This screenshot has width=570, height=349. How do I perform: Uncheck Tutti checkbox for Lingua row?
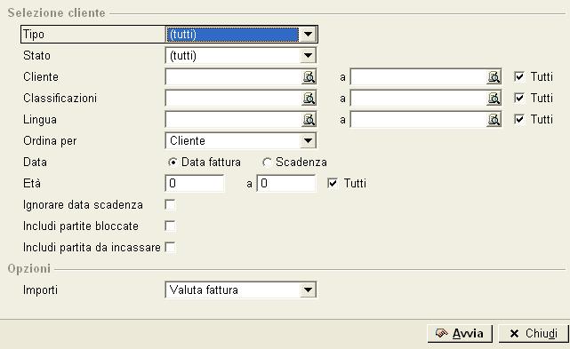[519, 120]
